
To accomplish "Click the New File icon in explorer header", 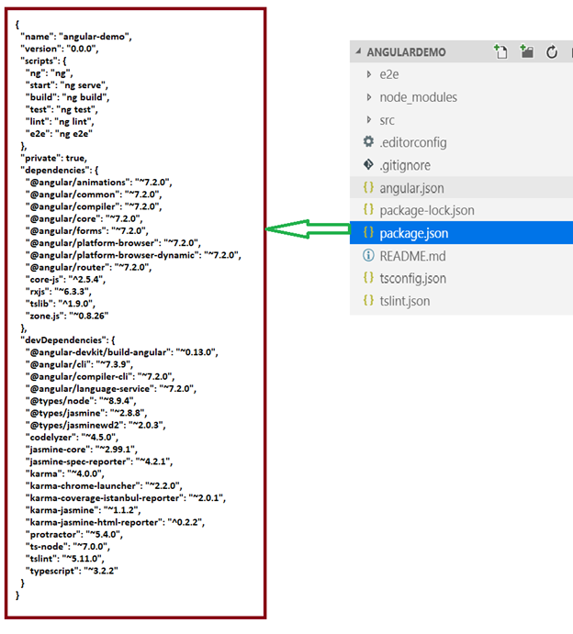I will click(x=500, y=51).
